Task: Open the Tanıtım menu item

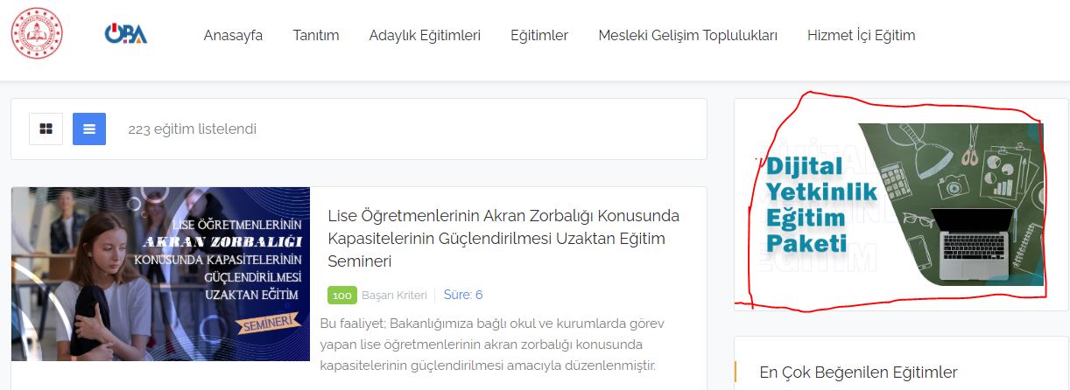Action: pos(316,36)
